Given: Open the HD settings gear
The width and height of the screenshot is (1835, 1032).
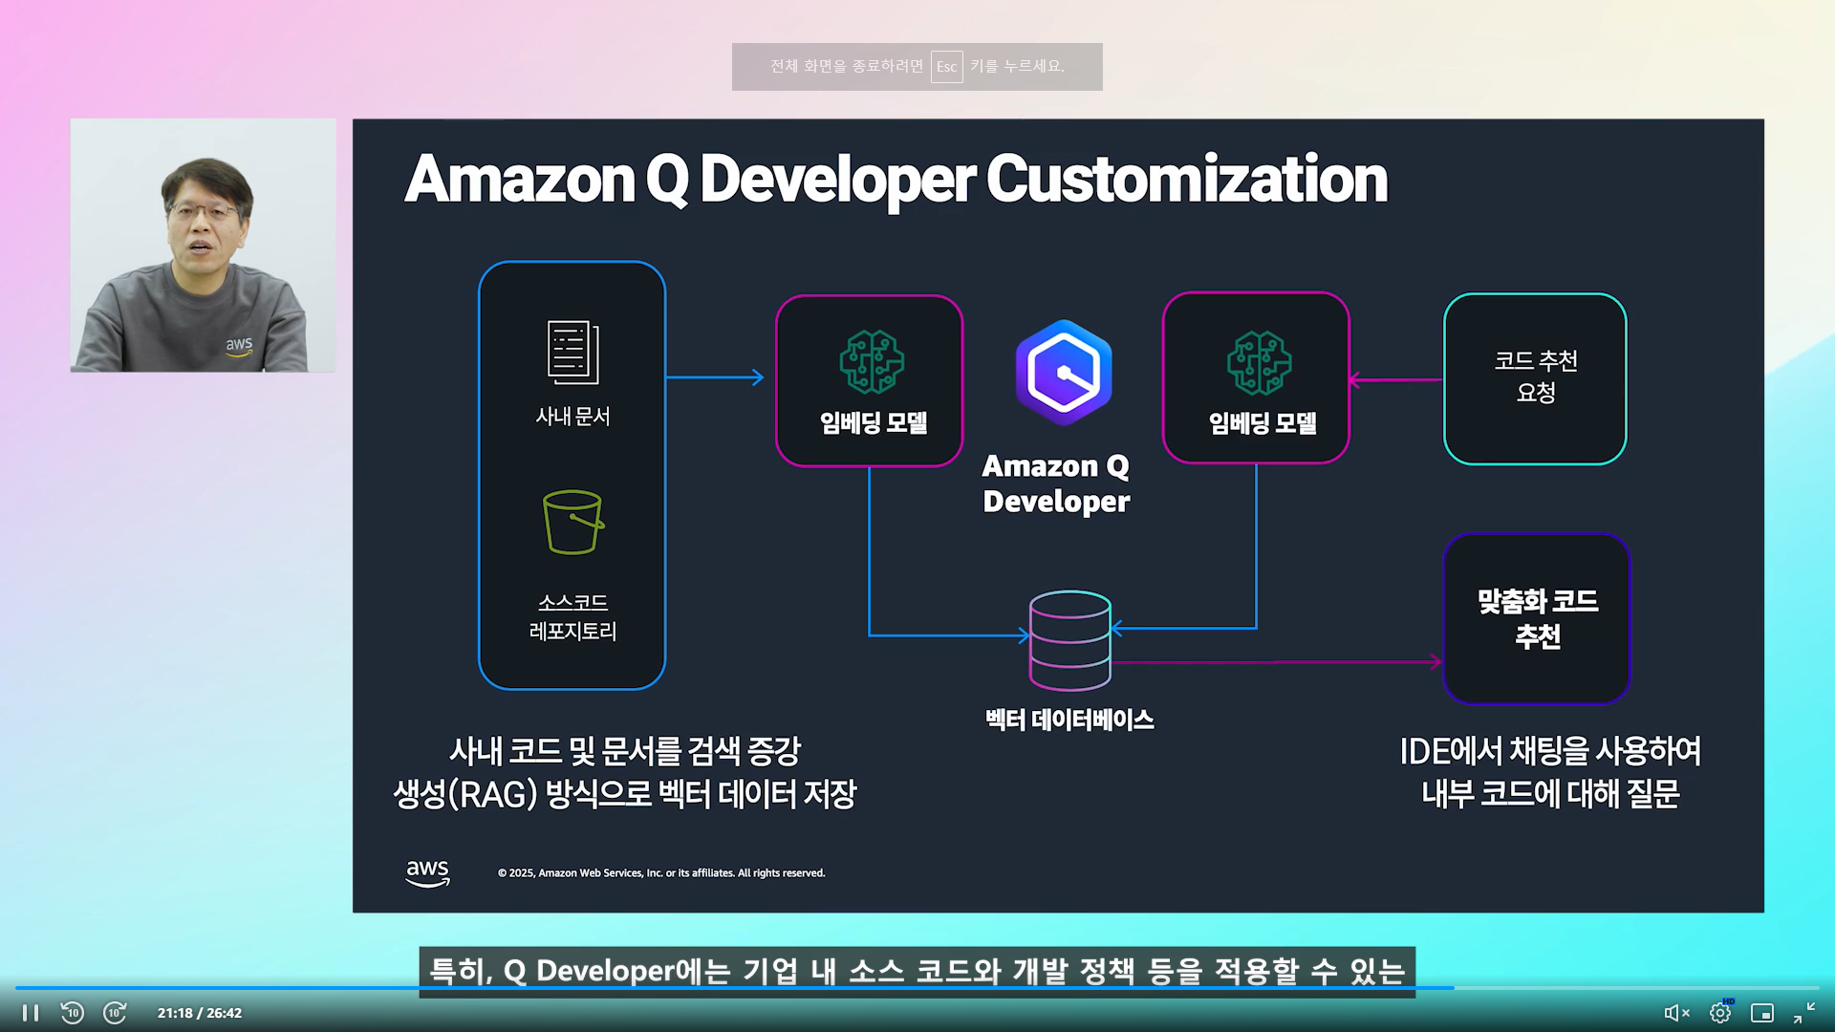Looking at the screenshot, I should point(1720,1013).
